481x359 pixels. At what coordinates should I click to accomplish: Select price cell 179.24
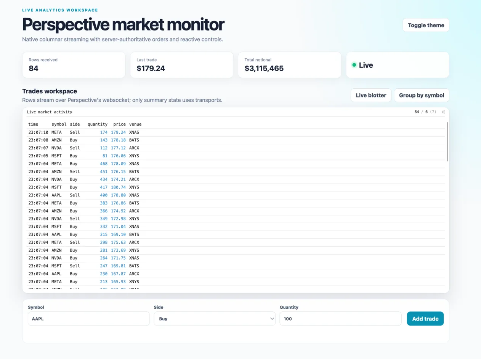[x=118, y=132]
